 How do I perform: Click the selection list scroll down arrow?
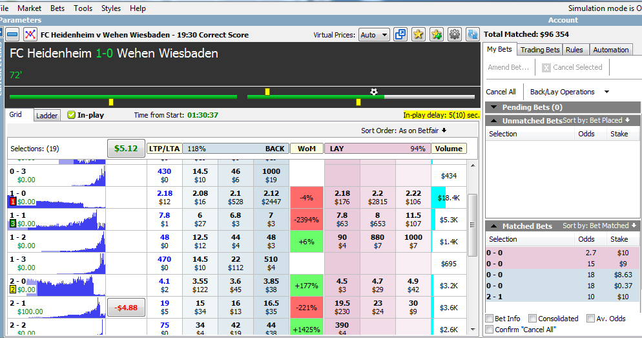(473, 330)
